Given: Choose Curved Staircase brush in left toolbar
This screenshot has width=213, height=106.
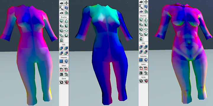Looking at the screenshot, I should pos(62,26).
